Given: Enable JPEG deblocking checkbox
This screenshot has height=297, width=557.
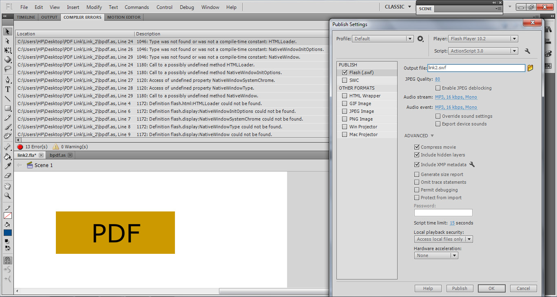Looking at the screenshot, I should (438, 88).
